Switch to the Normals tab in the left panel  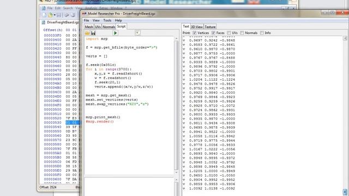pos(109,27)
